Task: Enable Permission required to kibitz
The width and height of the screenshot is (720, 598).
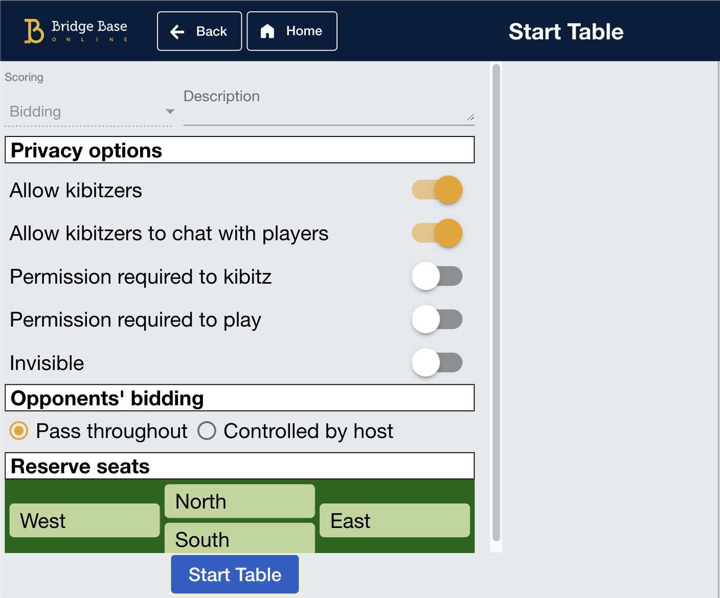Action: pos(437,276)
